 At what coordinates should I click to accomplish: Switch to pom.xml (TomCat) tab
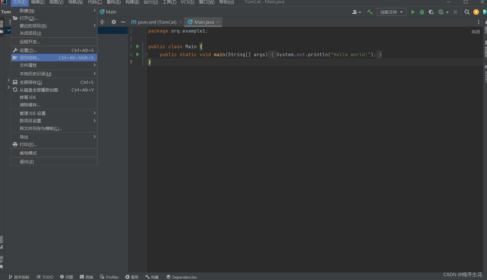(x=156, y=22)
